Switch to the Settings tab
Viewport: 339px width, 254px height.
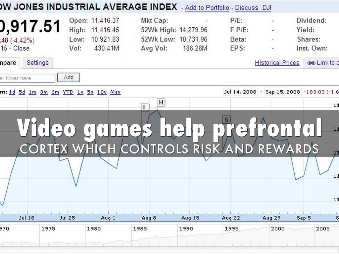pyautogui.click(x=37, y=63)
